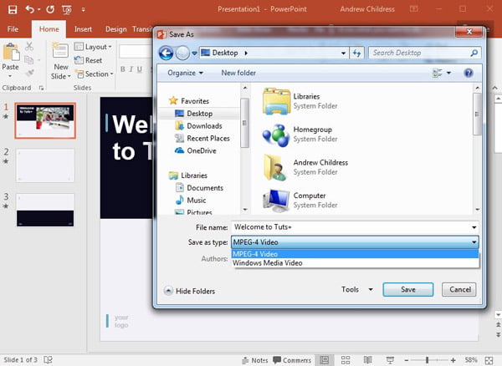Screen dimensions: 502x366
Task: Switch to the Insert tab
Action: pos(83,29)
